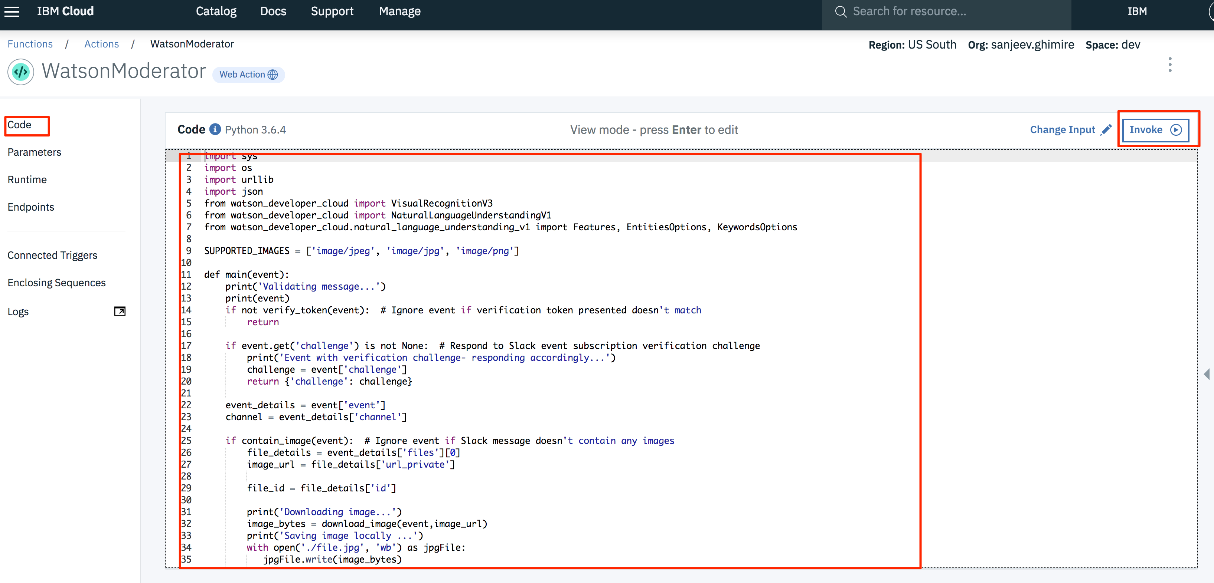Expand the collapsed right side panel arrow

point(1207,374)
